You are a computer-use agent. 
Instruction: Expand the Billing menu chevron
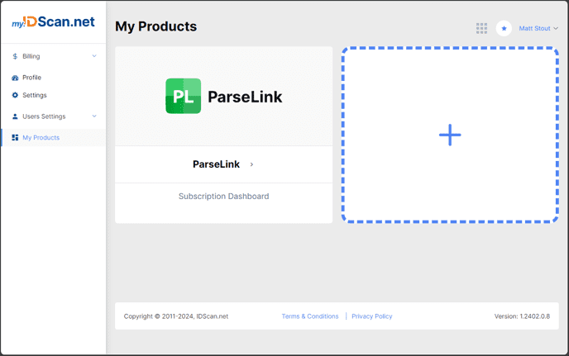click(94, 56)
